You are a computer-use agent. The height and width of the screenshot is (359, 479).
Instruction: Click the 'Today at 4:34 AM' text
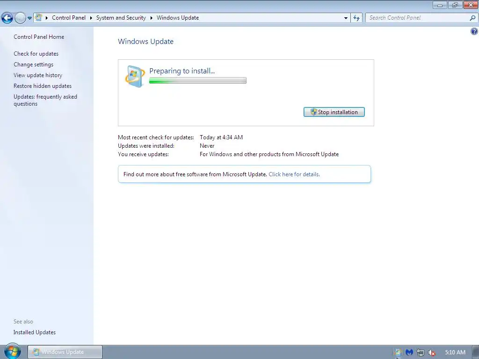tap(221, 137)
